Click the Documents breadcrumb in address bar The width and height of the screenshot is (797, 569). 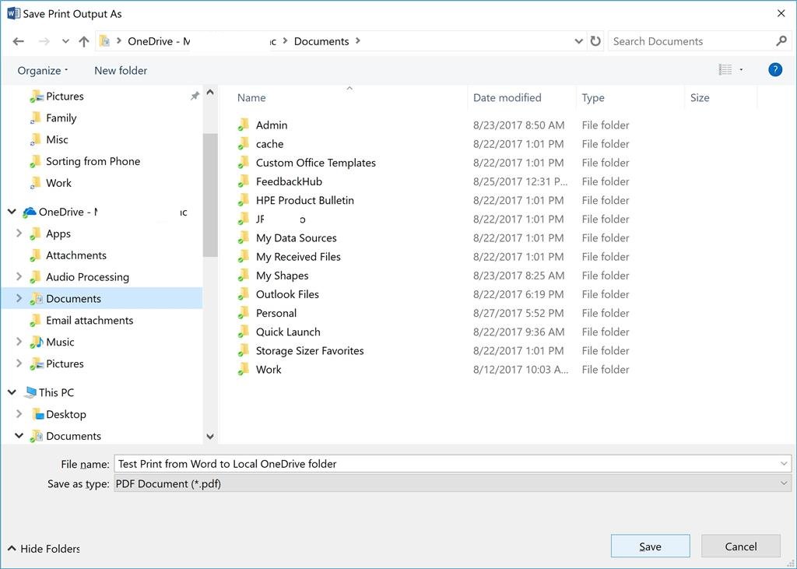(x=321, y=41)
